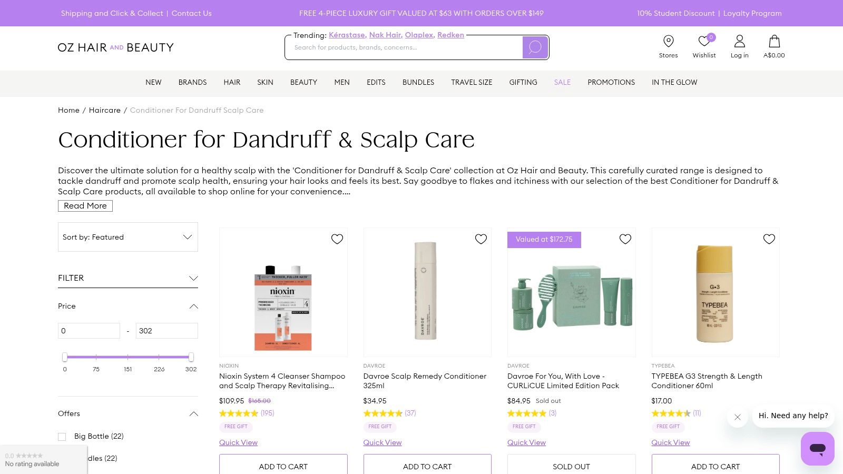Image resolution: width=843 pixels, height=474 pixels.
Task: Dismiss the 'Need any help?' chat bubble
Action: click(x=738, y=417)
